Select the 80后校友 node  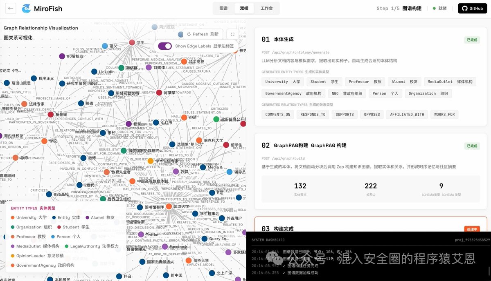tap(62, 56)
